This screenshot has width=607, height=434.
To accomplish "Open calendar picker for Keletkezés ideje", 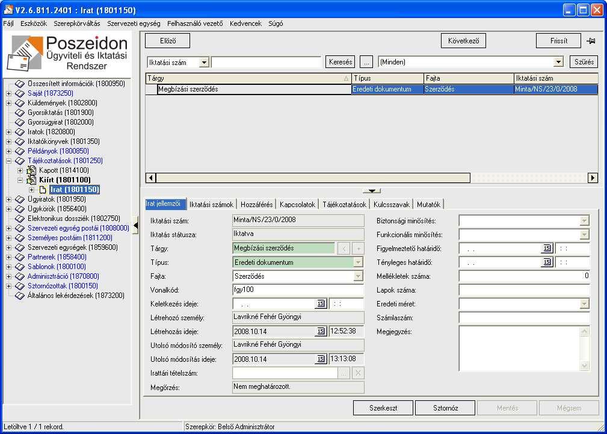I will pyautogui.click(x=321, y=303).
